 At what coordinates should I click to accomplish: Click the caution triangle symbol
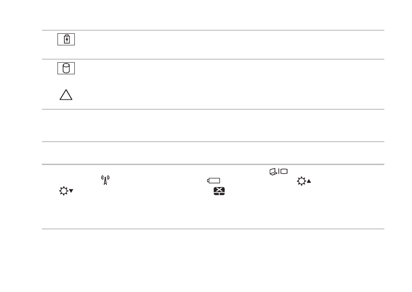[x=66, y=95]
